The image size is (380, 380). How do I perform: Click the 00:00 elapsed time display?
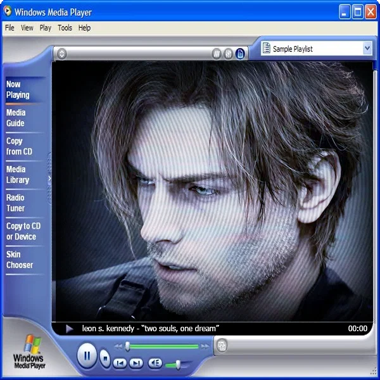357,328
